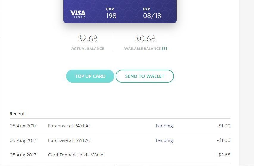Click the card expiry date 08/18

coord(152,16)
